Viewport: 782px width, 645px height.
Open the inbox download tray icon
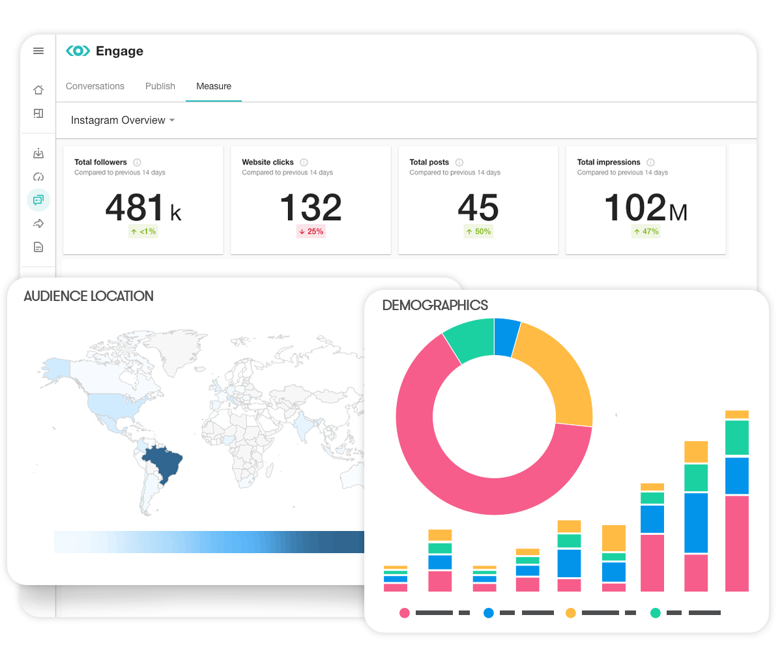click(38, 153)
